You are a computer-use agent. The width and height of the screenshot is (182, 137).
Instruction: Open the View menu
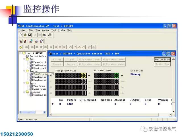point(38,31)
